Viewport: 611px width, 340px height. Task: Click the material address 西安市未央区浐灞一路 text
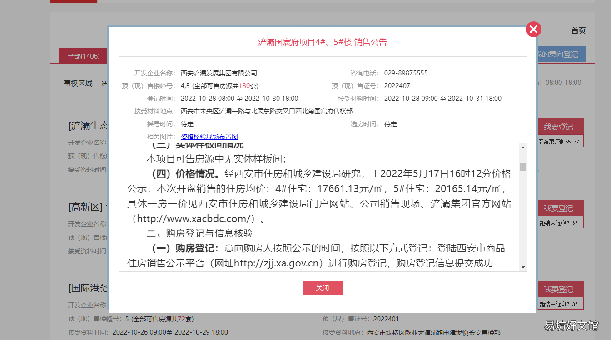click(x=267, y=111)
